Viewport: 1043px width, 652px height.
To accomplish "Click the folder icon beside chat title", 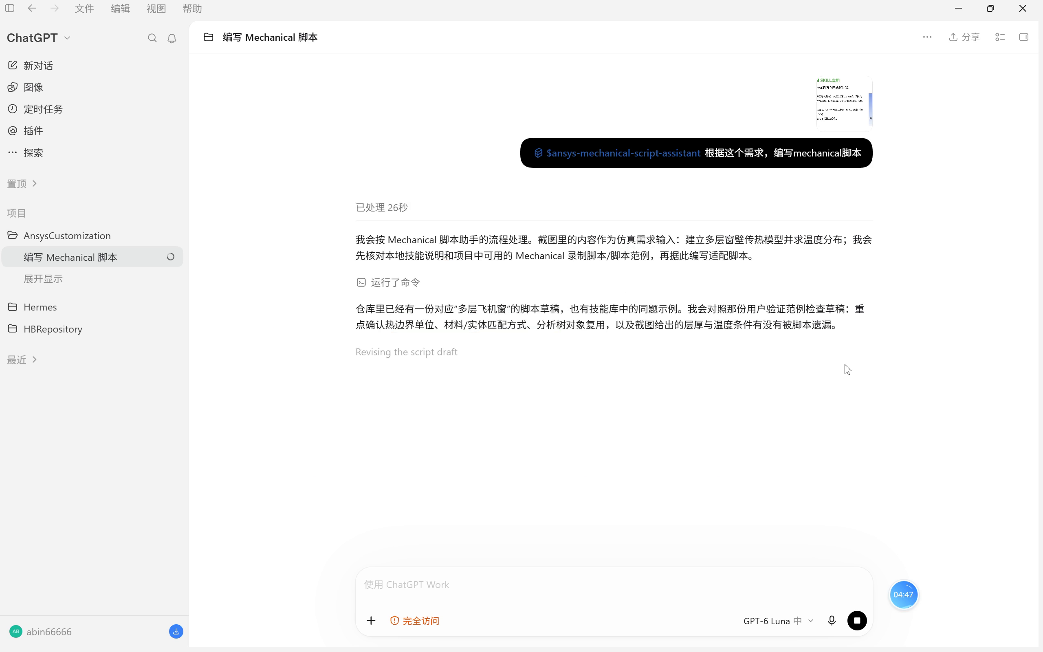I will pyautogui.click(x=209, y=37).
